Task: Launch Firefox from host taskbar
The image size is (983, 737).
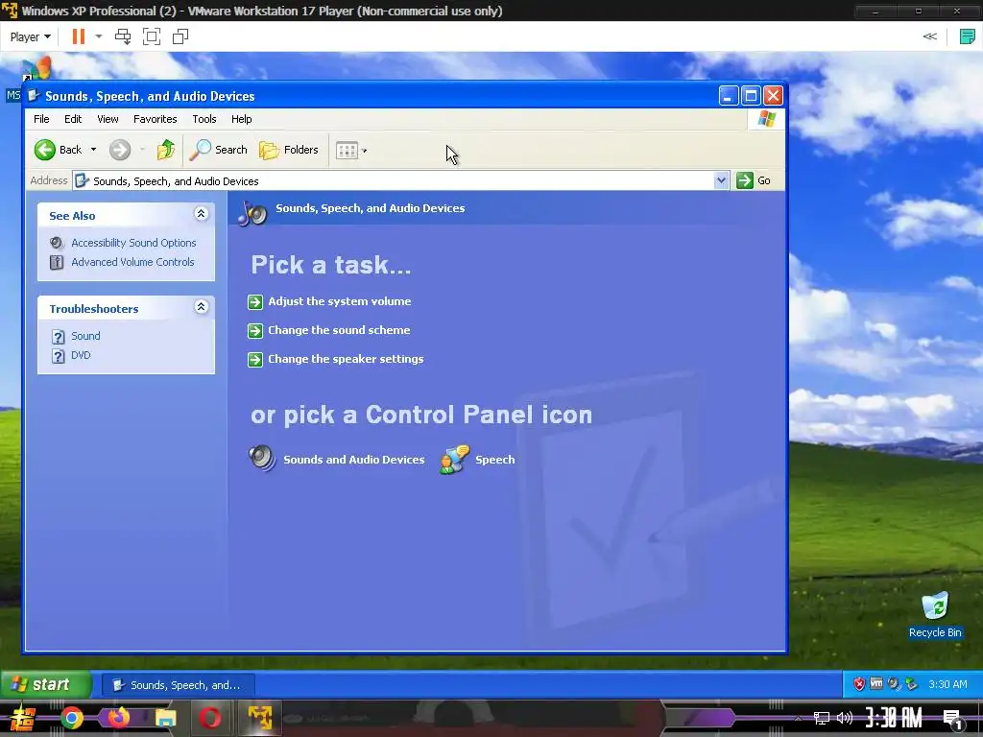Action: (x=118, y=718)
